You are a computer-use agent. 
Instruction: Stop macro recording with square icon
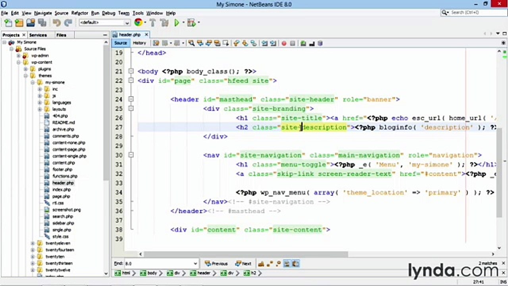tap(292, 43)
